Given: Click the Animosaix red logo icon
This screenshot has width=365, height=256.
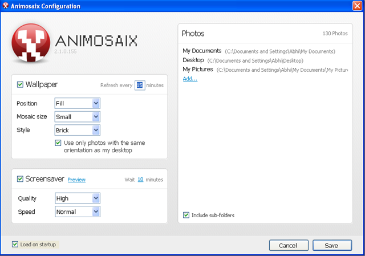Looking at the screenshot, I should click(x=31, y=43).
